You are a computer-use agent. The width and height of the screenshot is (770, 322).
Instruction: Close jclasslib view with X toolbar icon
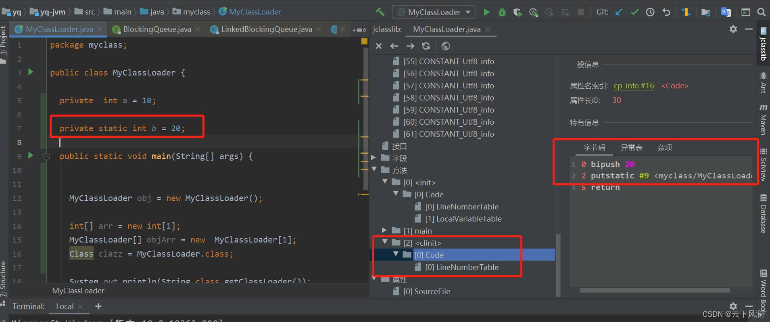(x=378, y=46)
